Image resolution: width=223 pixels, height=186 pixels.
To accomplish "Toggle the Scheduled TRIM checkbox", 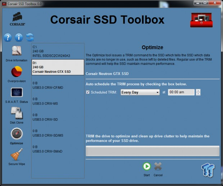I will tap(88, 92).
